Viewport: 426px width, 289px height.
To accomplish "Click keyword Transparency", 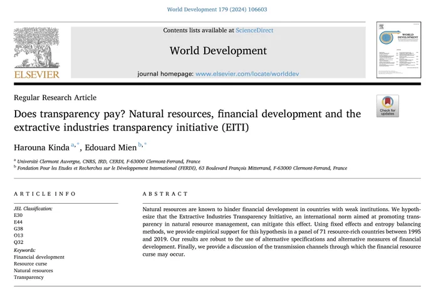I will point(29,277).
